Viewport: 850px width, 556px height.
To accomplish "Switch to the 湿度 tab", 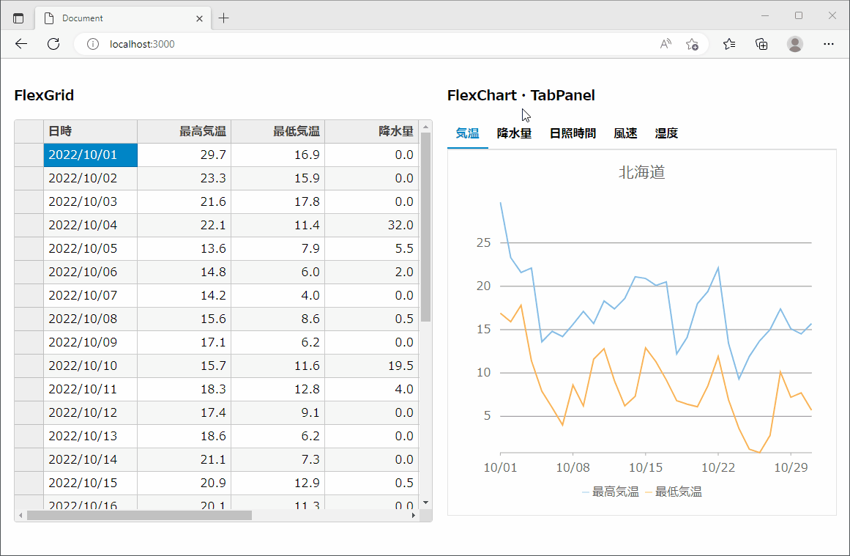I will (666, 133).
